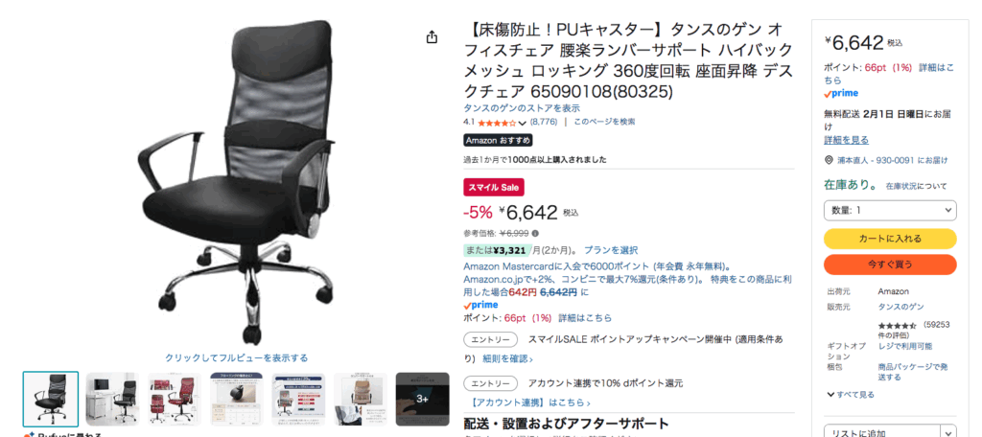Open the 3+ more images thumbnail
The height and width of the screenshot is (437, 982).
tap(423, 400)
